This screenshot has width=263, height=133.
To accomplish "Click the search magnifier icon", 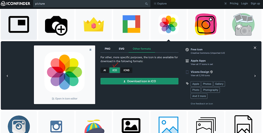I will click(x=146, y=4).
